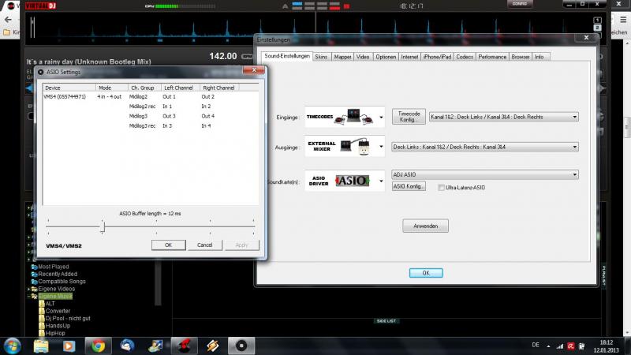Open Google Chrome from the taskbar

click(x=98, y=346)
